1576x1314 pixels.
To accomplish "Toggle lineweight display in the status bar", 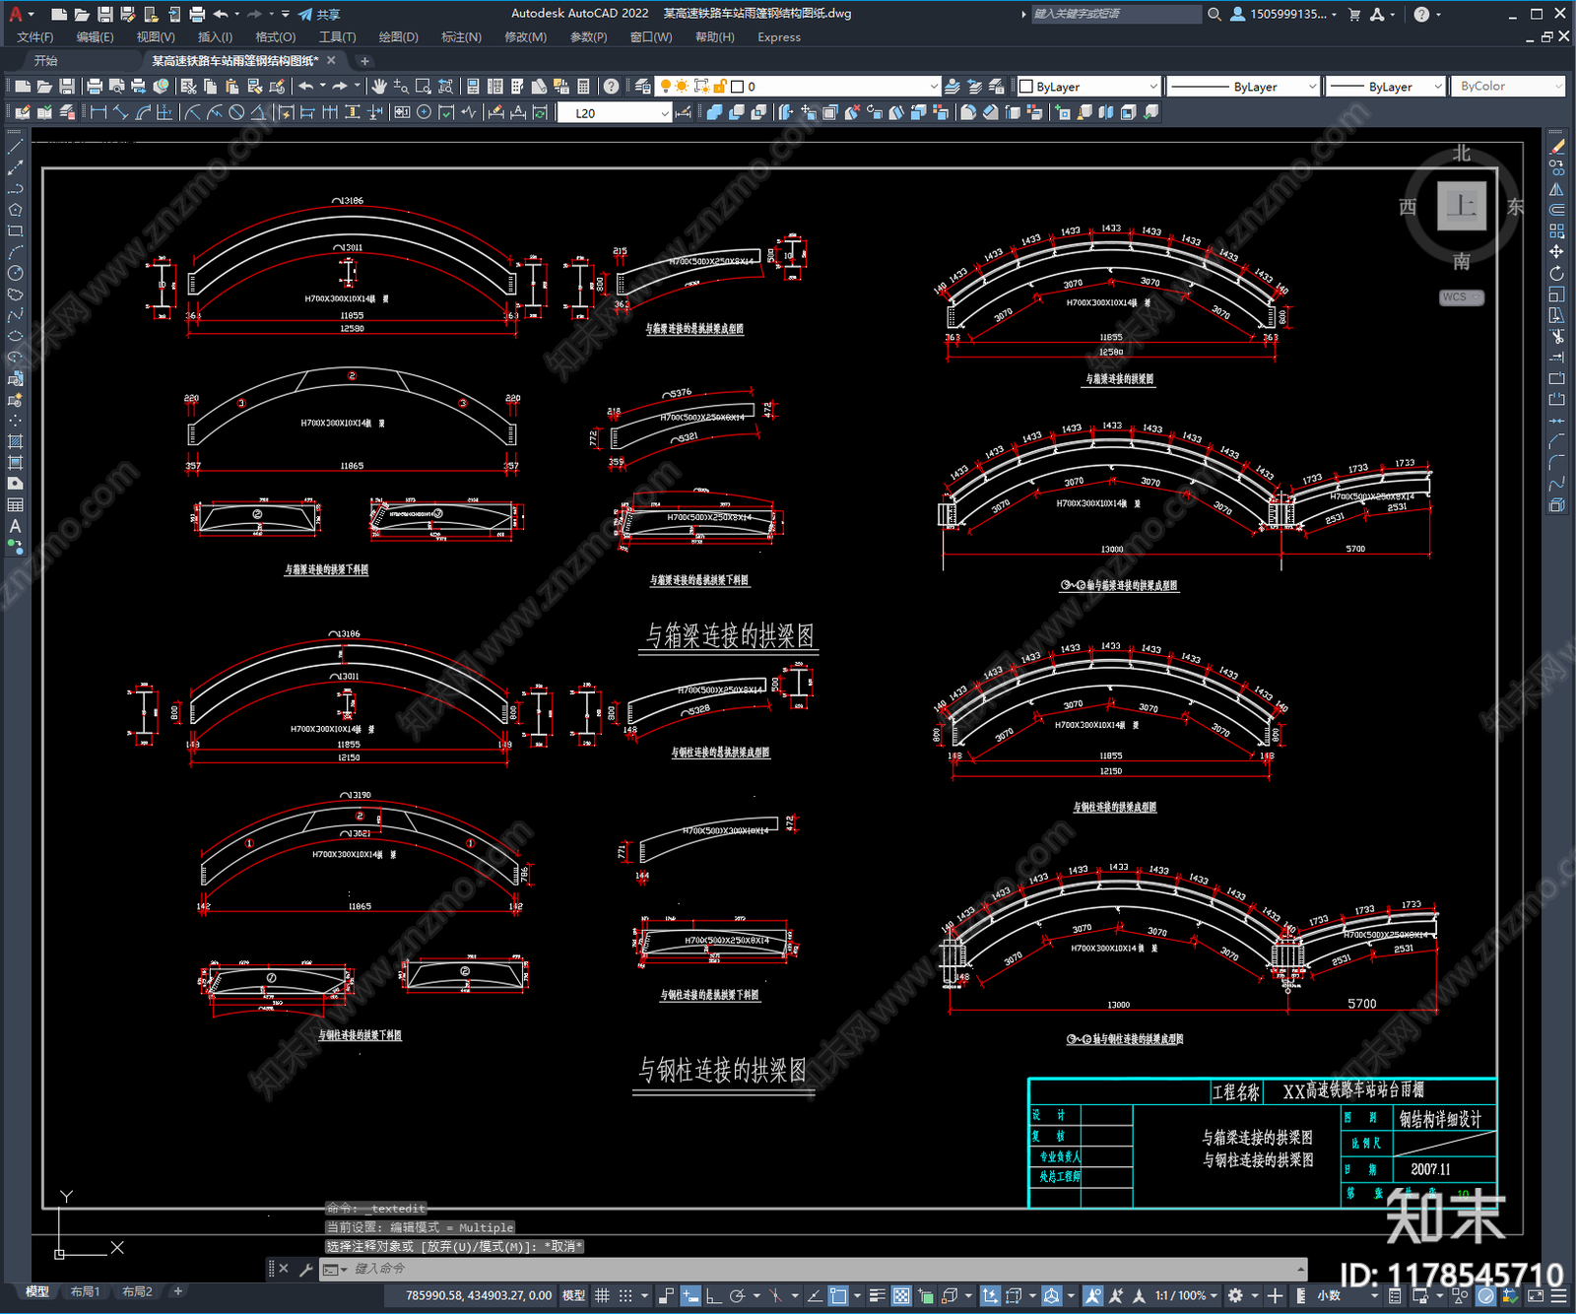I will [x=877, y=1295].
